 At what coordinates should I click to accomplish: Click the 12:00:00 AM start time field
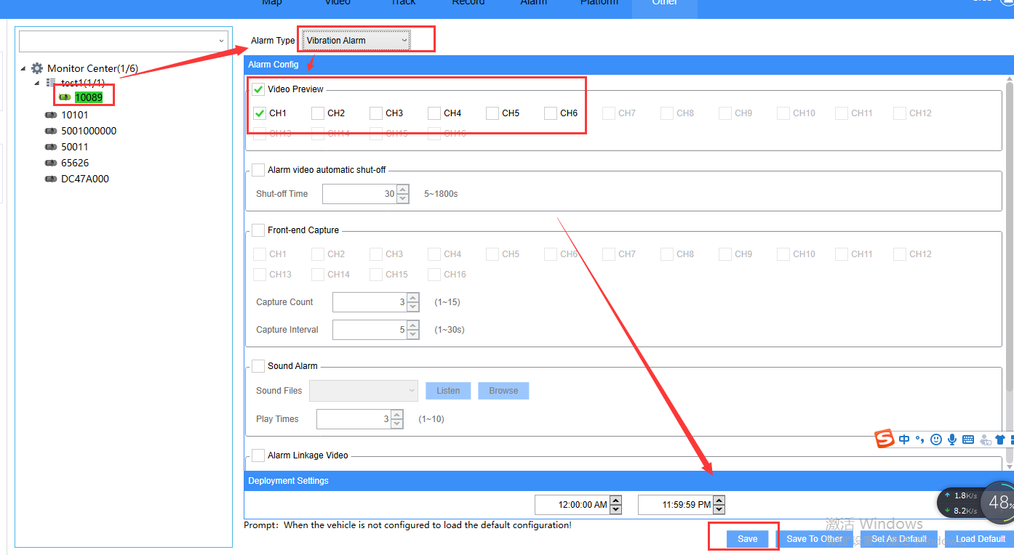tap(572, 505)
